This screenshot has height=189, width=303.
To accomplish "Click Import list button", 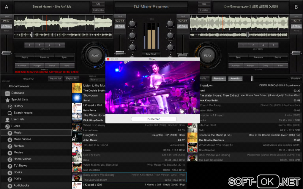I will click(x=55, y=79).
